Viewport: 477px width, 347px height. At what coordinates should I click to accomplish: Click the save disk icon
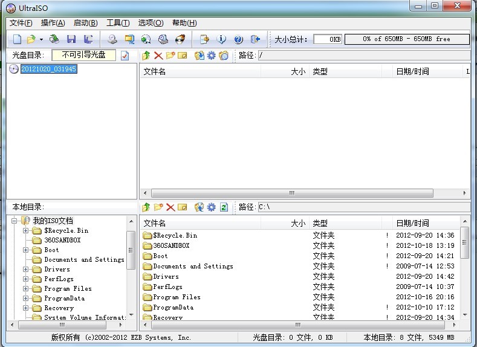tap(71, 39)
